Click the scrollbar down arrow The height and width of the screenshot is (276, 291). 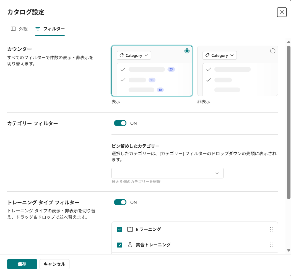tap(289, 250)
